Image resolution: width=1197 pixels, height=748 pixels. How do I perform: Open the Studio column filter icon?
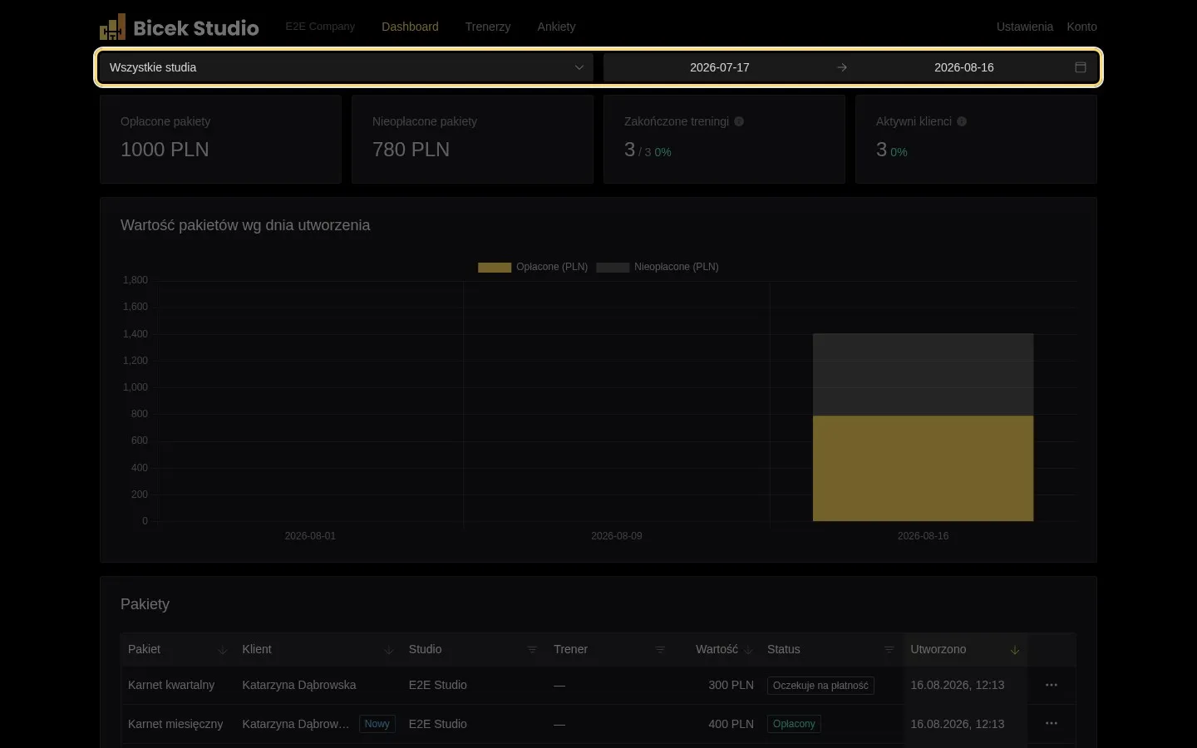(532, 650)
